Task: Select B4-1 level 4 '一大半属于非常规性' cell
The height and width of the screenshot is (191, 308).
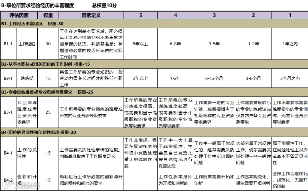Action: (175, 153)
